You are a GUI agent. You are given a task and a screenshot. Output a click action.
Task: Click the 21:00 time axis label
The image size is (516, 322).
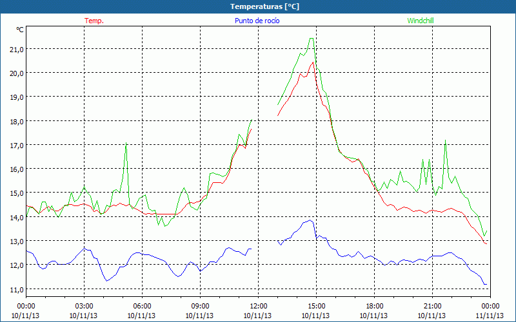pyautogui.click(x=432, y=307)
